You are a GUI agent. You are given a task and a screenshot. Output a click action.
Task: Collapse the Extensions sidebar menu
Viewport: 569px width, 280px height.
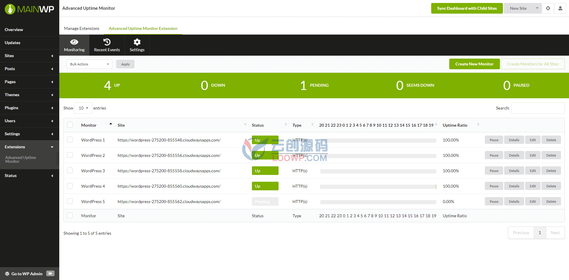(x=29, y=147)
